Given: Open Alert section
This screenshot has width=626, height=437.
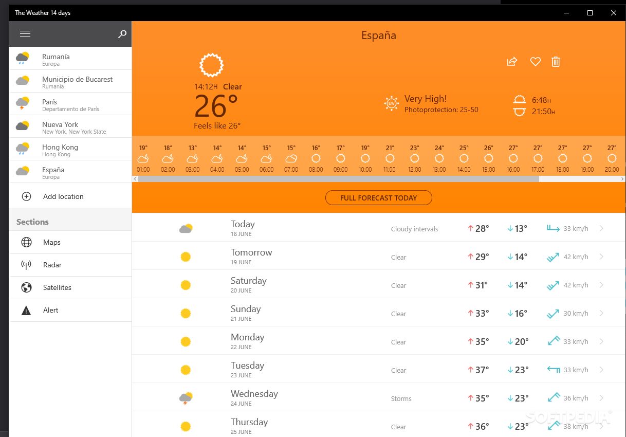Looking at the screenshot, I should tap(70, 310).
